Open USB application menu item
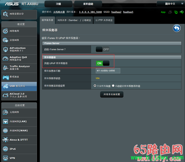185x162 pixels. coord(19,86)
